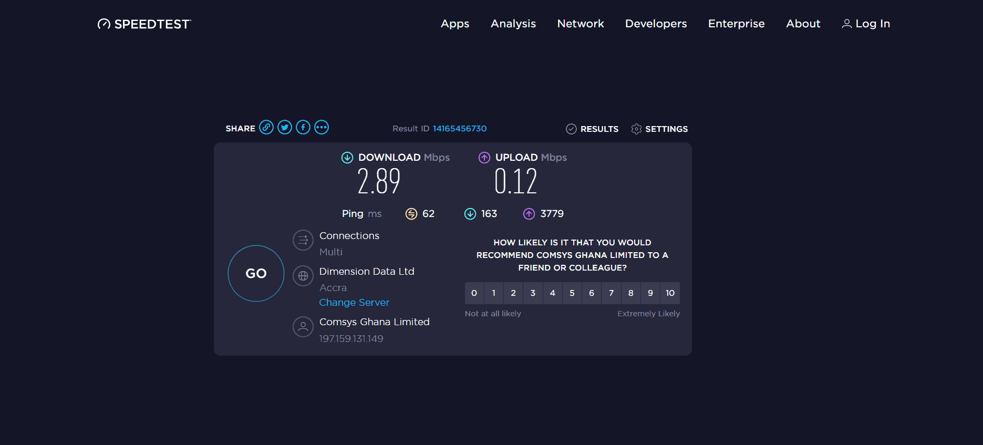The width and height of the screenshot is (983, 445).
Task: Click the Comsys Ghana Limited provider name
Action: tap(375, 322)
